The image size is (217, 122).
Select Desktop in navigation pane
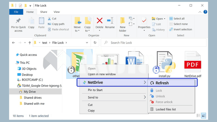25,75
